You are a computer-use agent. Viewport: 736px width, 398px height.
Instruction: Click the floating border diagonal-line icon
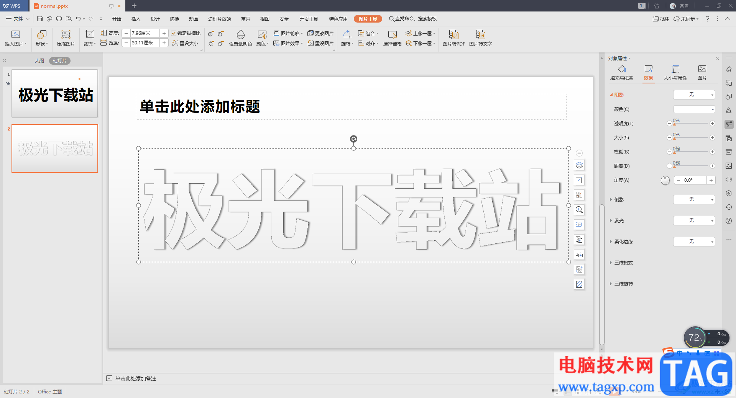tap(579, 284)
